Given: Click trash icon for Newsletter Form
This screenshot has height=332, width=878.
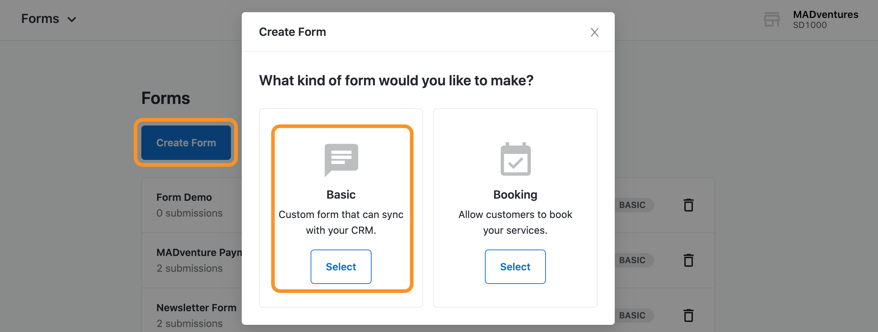Looking at the screenshot, I should tap(688, 316).
